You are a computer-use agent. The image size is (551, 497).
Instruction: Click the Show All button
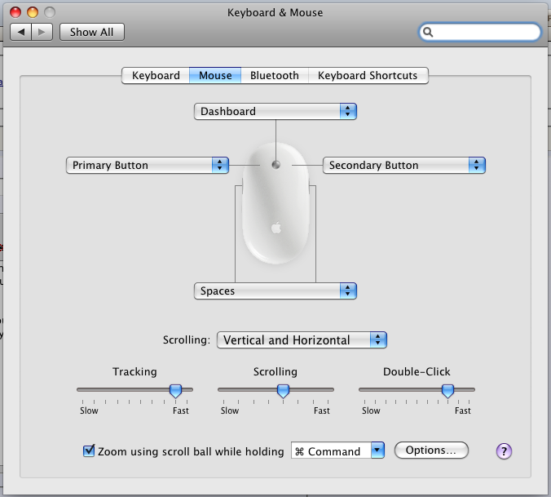point(92,32)
